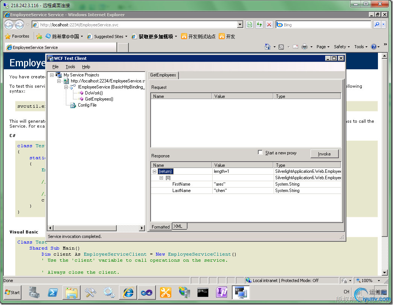Collapse the [0] response item row
This screenshot has width=393, height=305.
(x=161, y=178)
